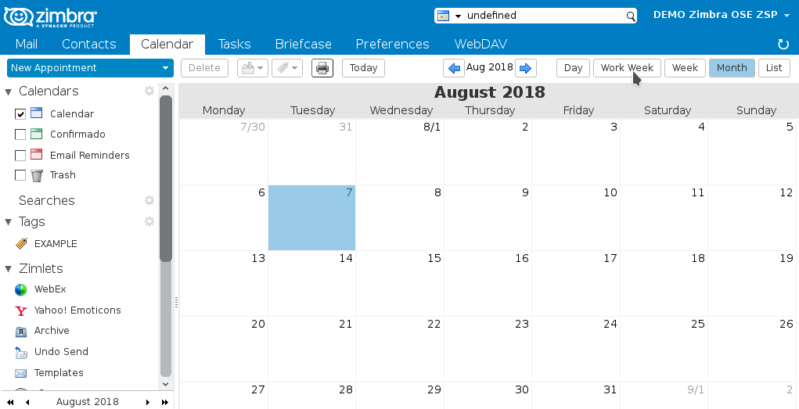
Task: Click the Zimbra logo
Action: coord(50,16)
